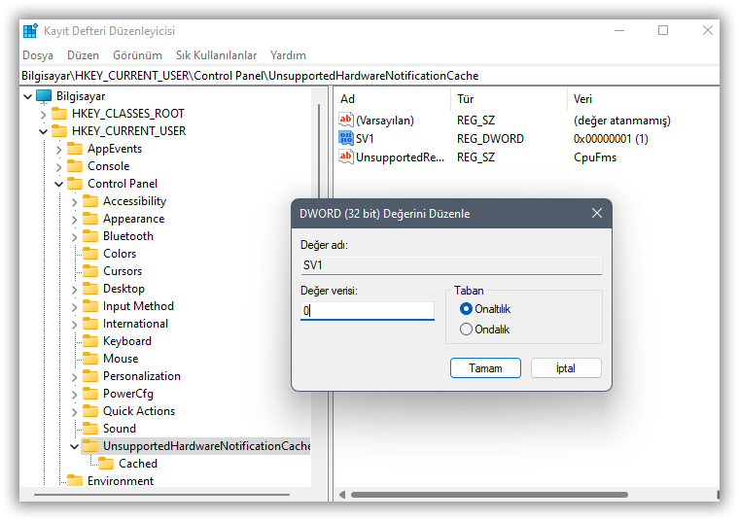Open the Dosya menu
The image size is (739, 521).
tap(38, 55)
